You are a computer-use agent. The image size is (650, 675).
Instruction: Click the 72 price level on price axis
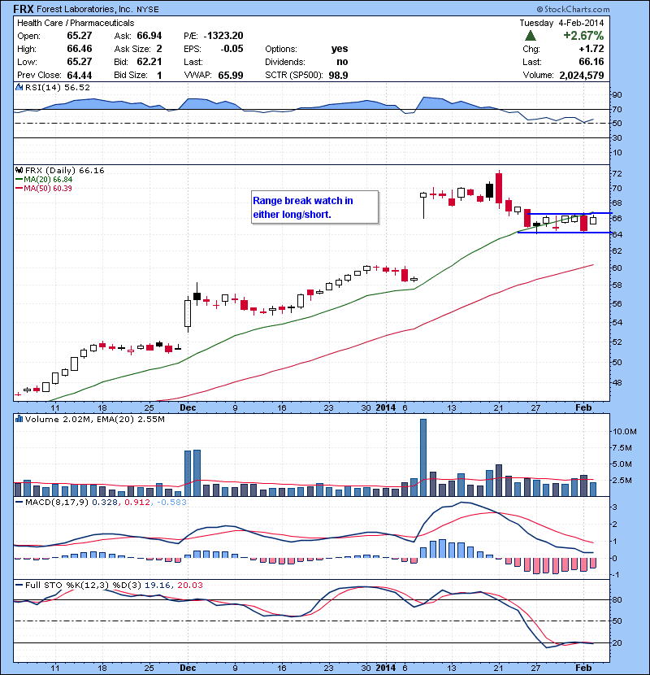(x=617, y=174)
